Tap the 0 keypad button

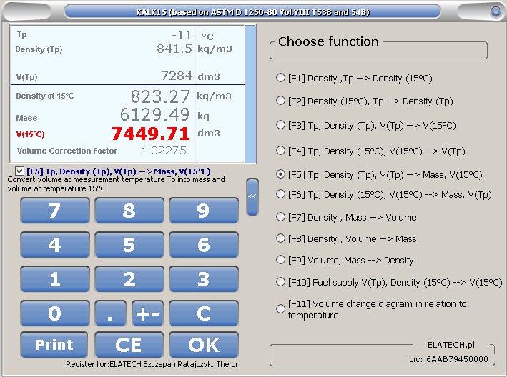coord(55,313)
